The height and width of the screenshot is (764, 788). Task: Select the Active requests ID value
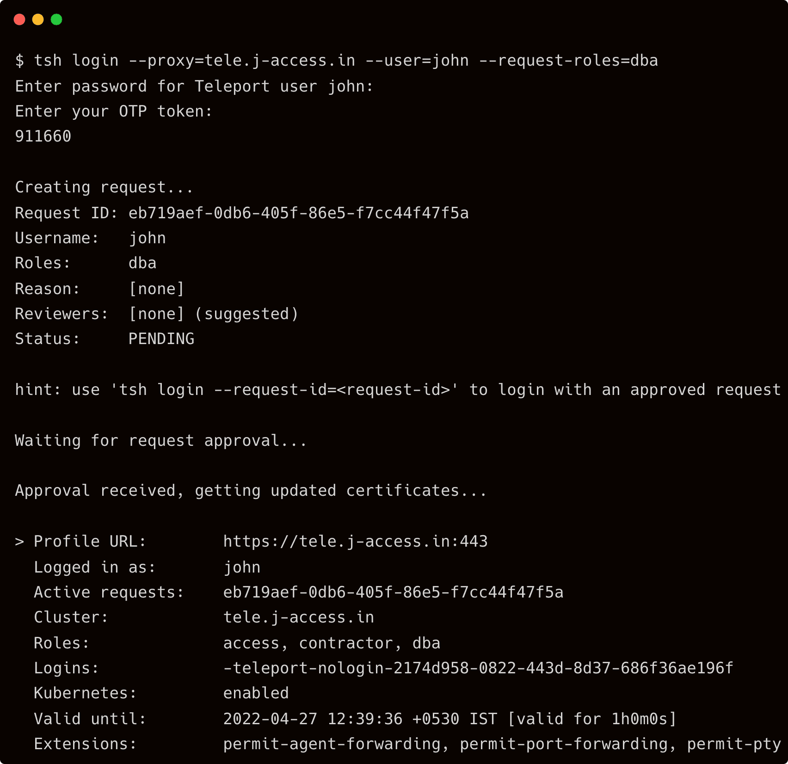(x=394, y=592)
